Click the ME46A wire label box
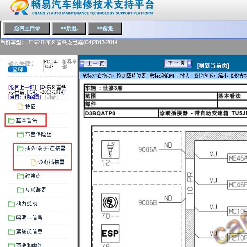Viewport: 247px width, 247px height. click(x=237, y=158)
